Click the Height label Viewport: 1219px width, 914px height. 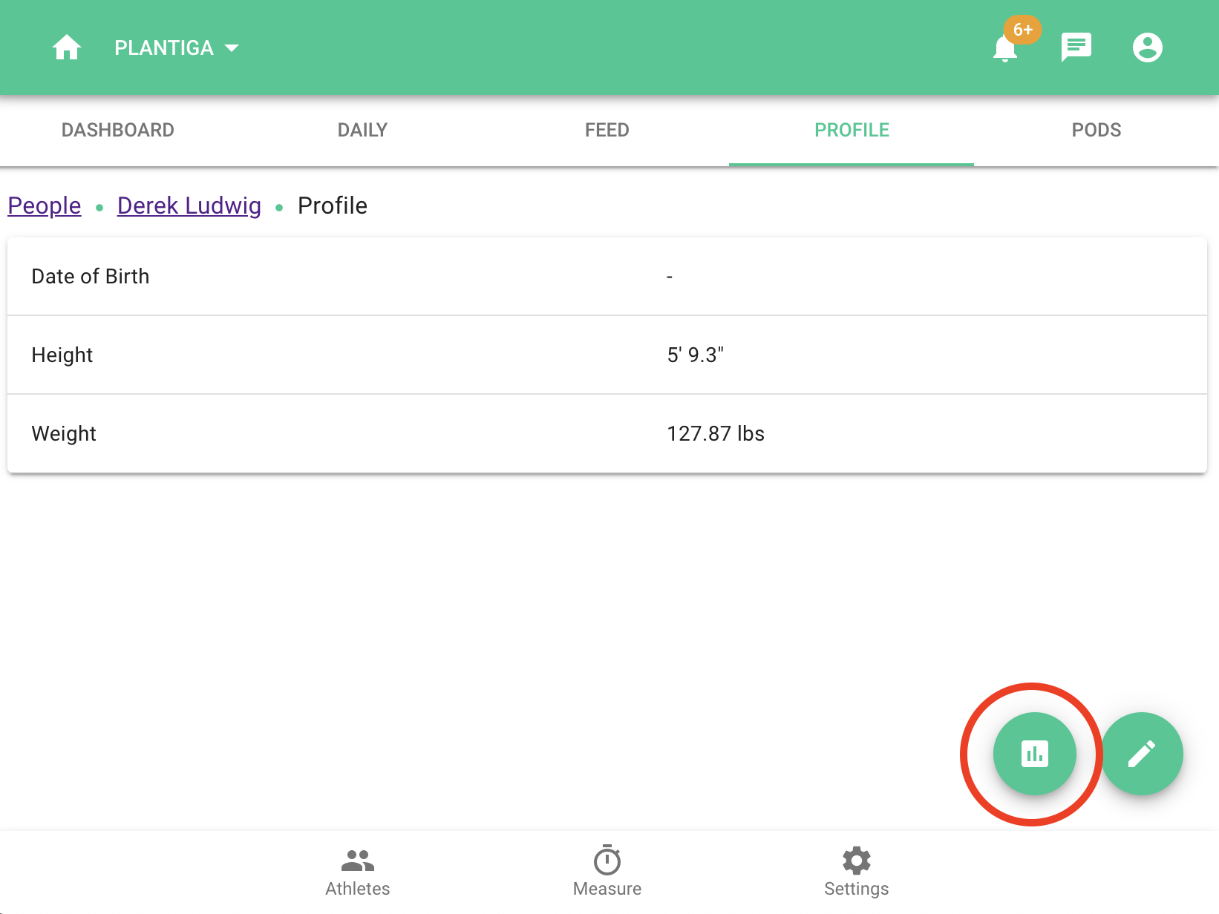tap(62, 355)
